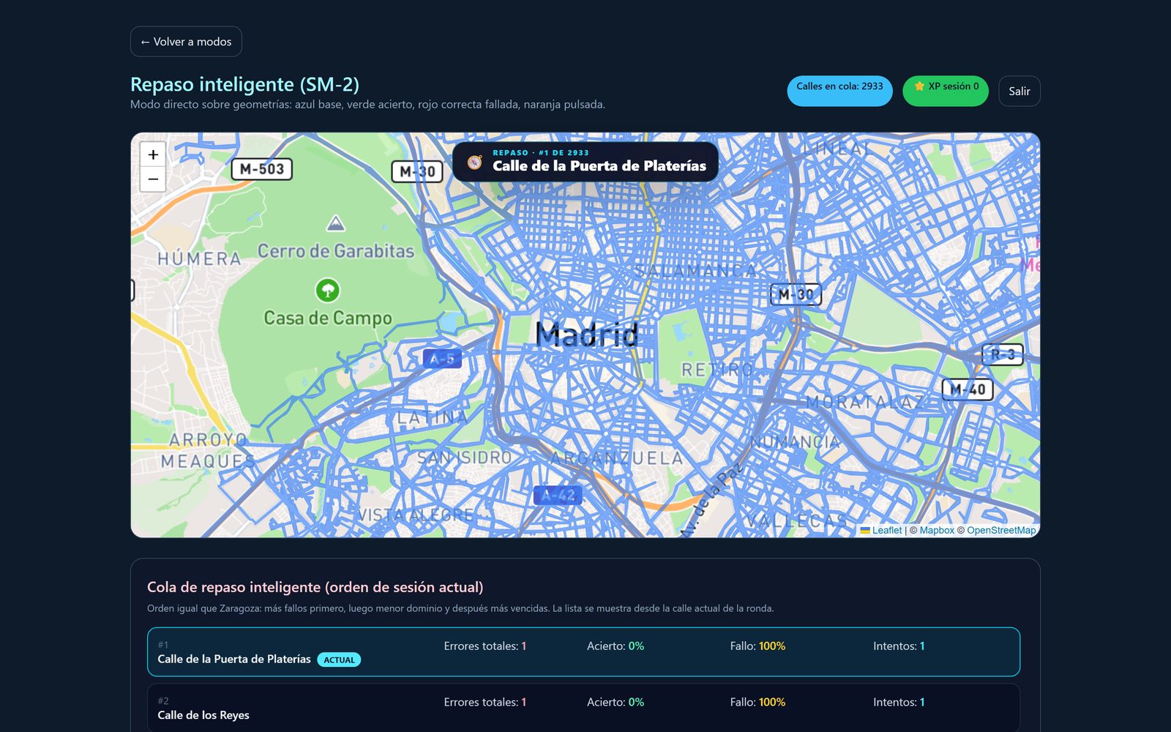Zoom in on the map
This screenshot has width=1171, height=732.
pos(153,154)
